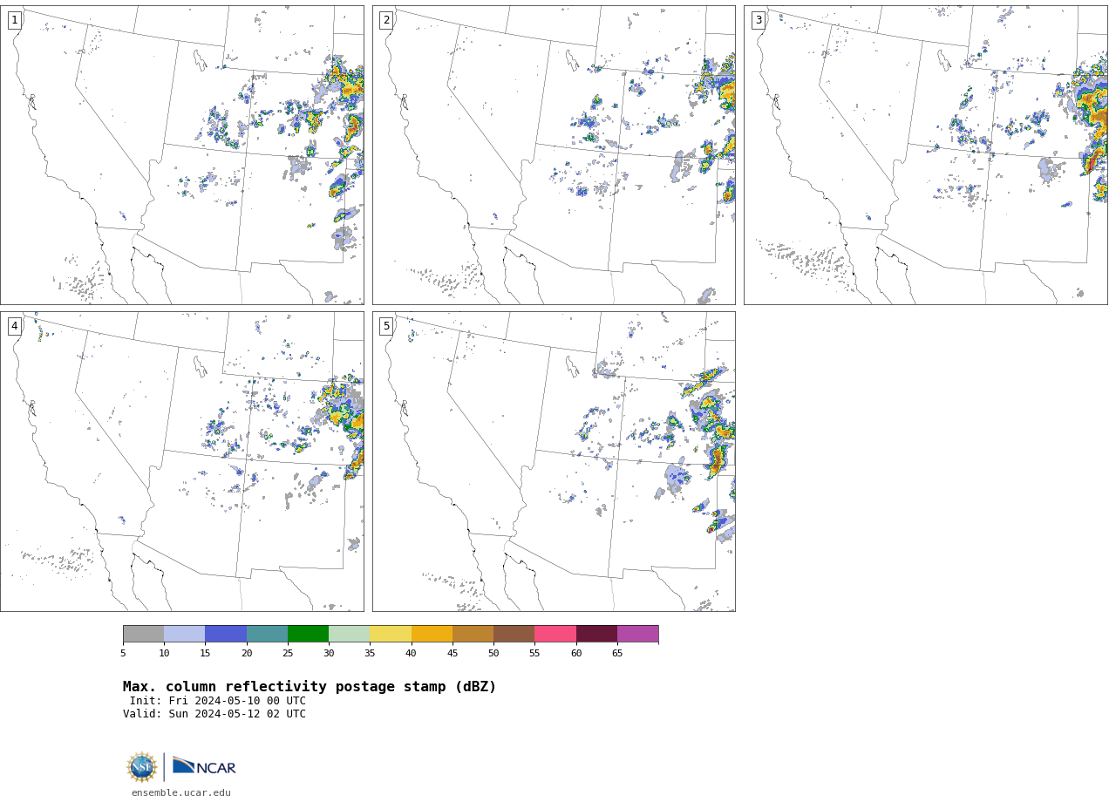
Task: Click the member label box '2'
Action: click(386, 20)
